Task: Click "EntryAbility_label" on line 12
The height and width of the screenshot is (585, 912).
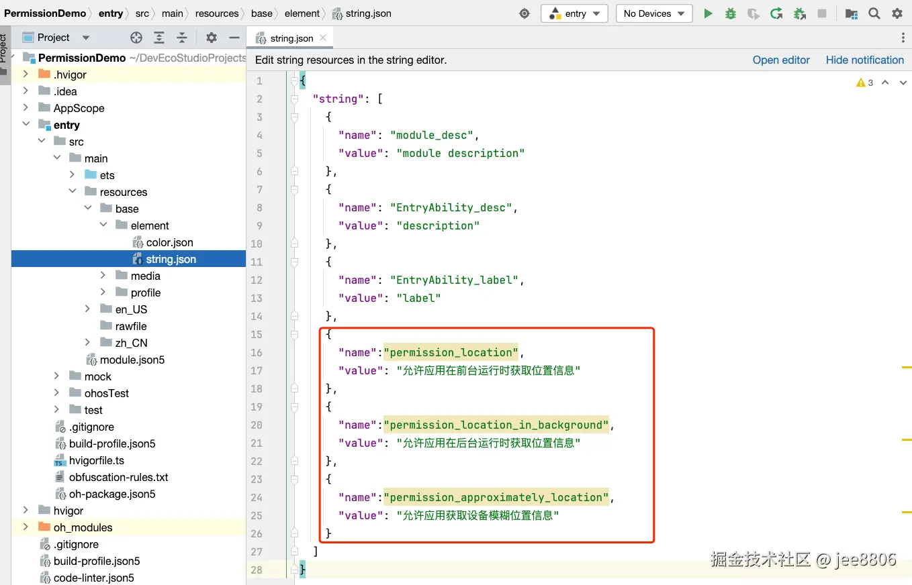Action: tap(455, 280)
